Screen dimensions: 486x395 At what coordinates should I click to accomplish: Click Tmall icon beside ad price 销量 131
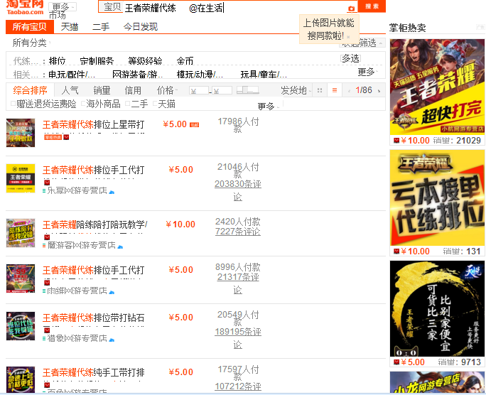point(396,251)
